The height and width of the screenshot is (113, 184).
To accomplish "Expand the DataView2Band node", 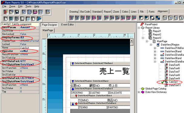I will point(155,52).
